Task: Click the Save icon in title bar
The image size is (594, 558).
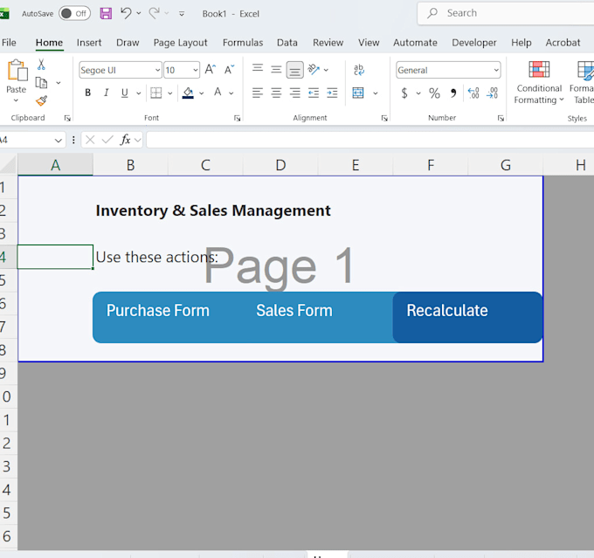Action: 106,14
